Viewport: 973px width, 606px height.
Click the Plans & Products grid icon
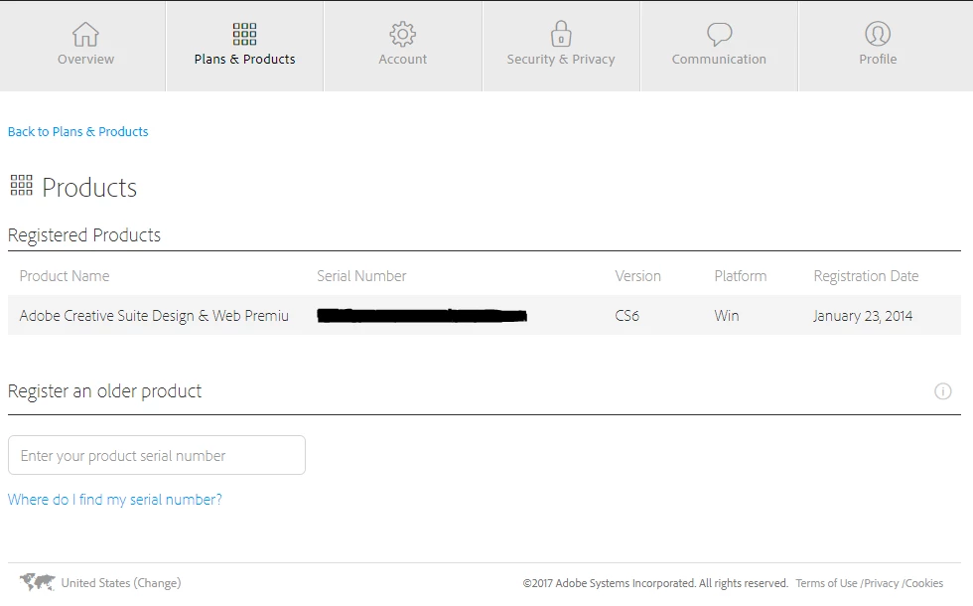tap(244, 34)
